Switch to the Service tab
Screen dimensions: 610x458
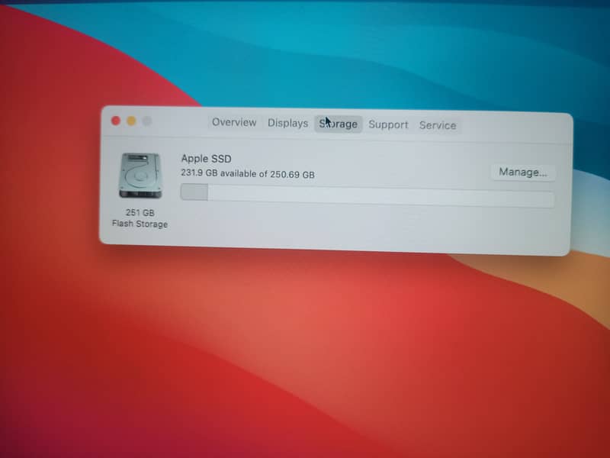(x=438, y=125)
